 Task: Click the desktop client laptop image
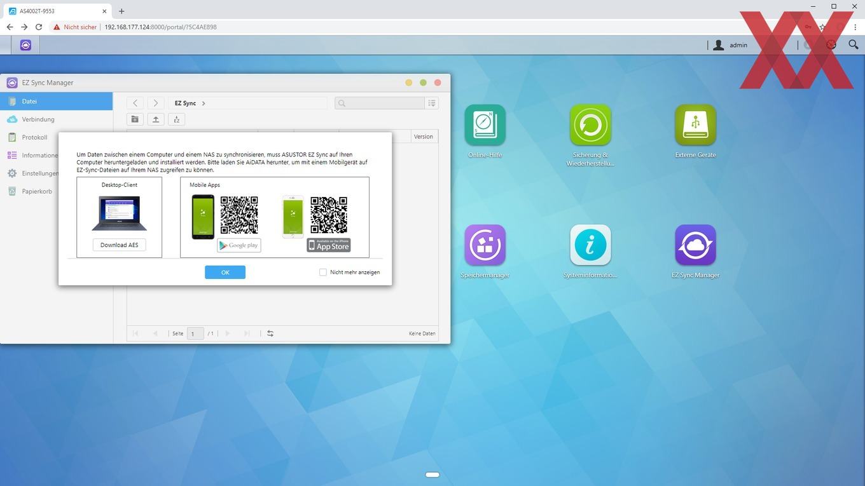coord(119,213)
